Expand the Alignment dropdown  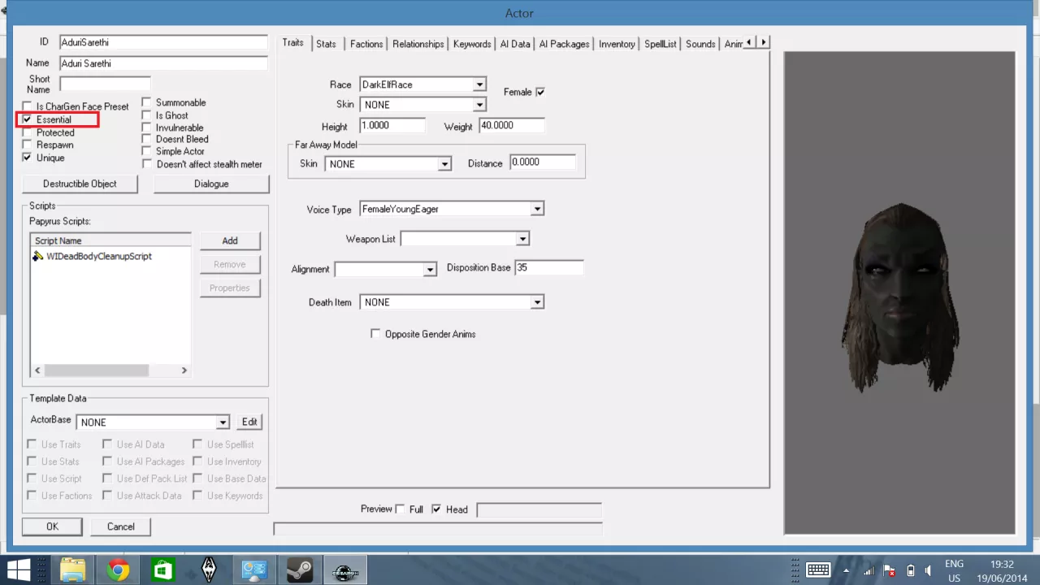[x=431, y=269]
